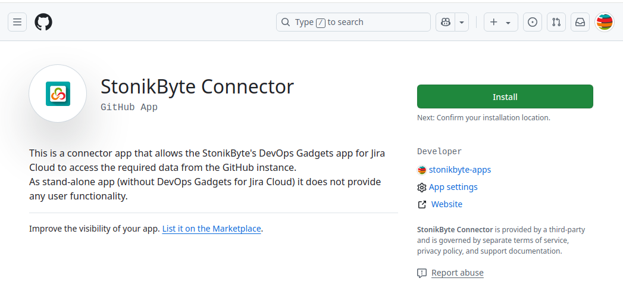Screen dimensions: 623x287
Task: Open the Pull requests icon in header
Action: pyautogui.click(x=556, y=22)
